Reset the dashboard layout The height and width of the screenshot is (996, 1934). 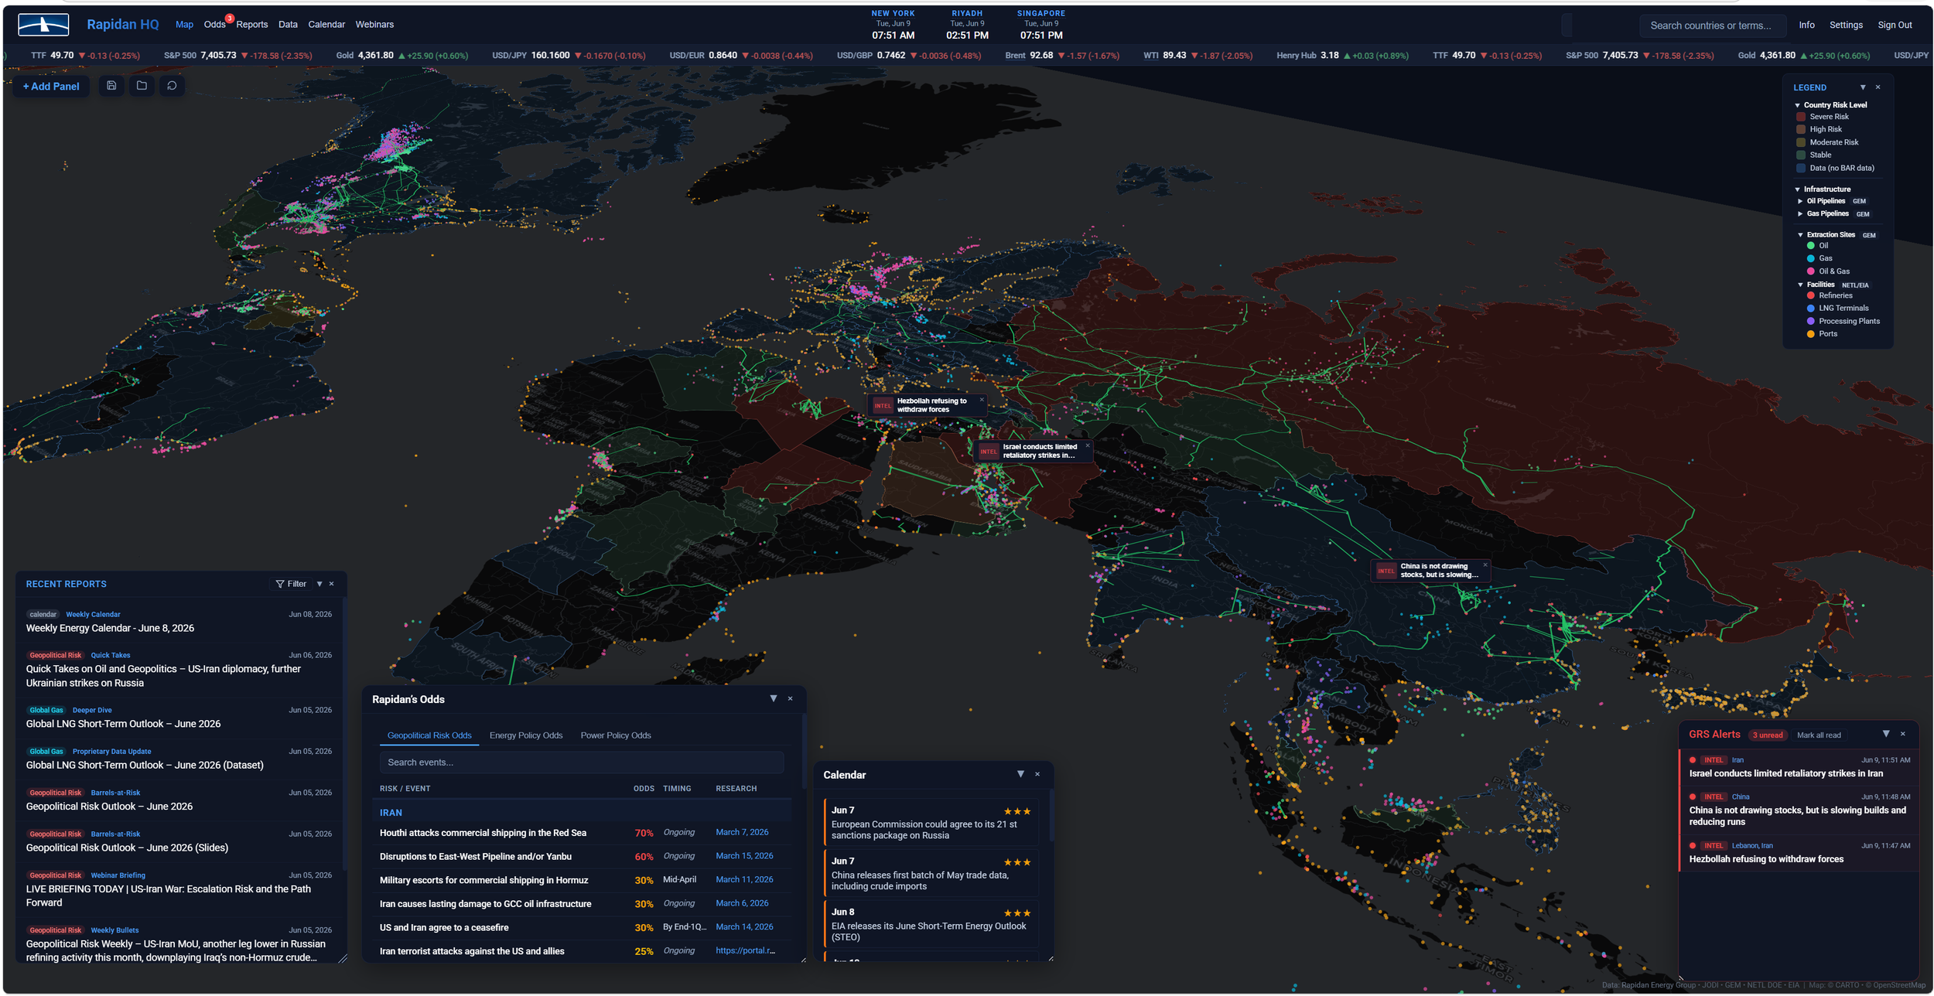(172, 86)
